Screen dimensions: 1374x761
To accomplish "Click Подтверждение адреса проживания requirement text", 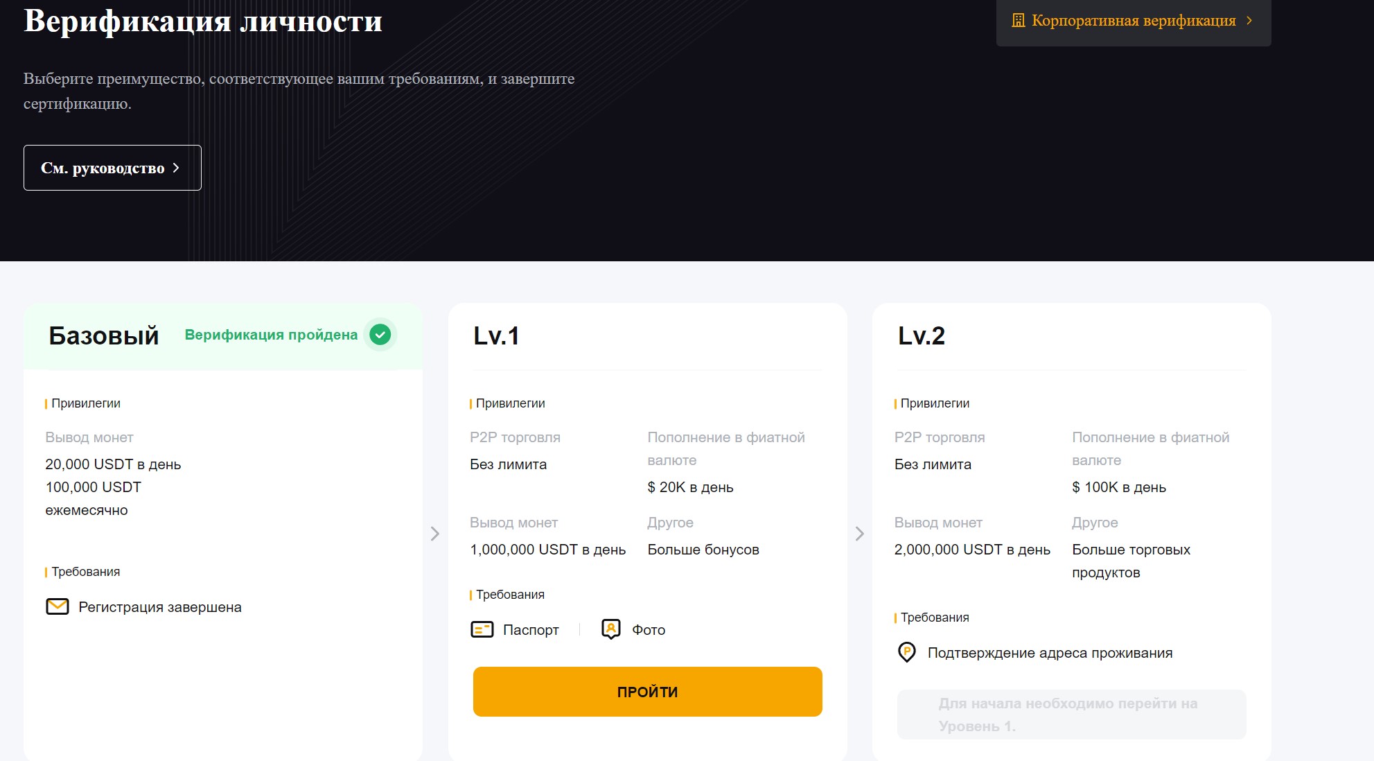I will (1050, 653).
